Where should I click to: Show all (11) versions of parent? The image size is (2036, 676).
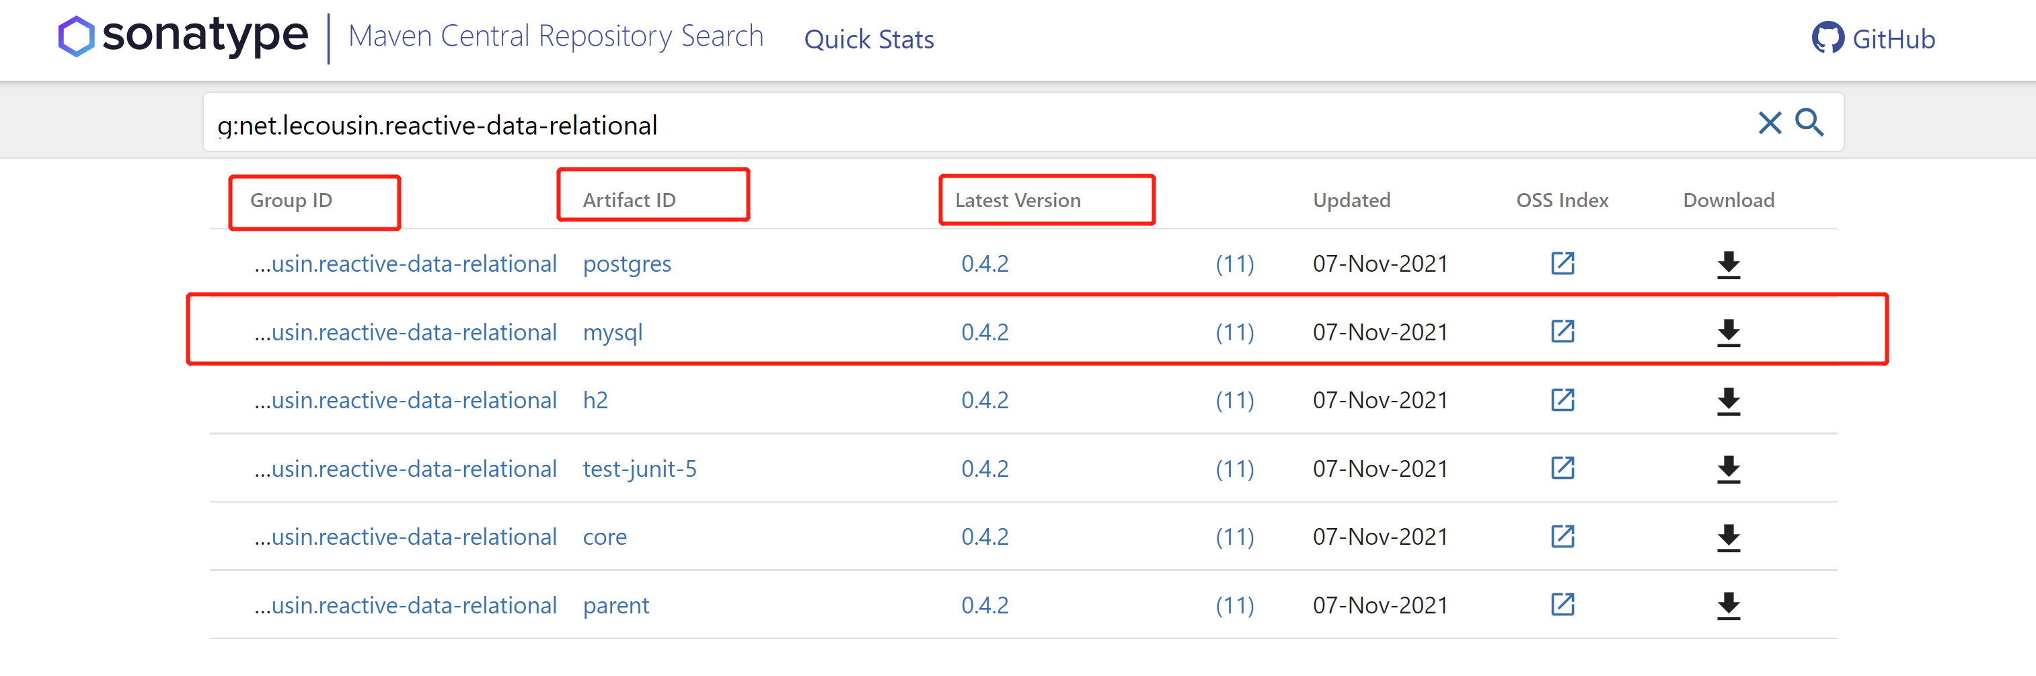point(1234,605)
